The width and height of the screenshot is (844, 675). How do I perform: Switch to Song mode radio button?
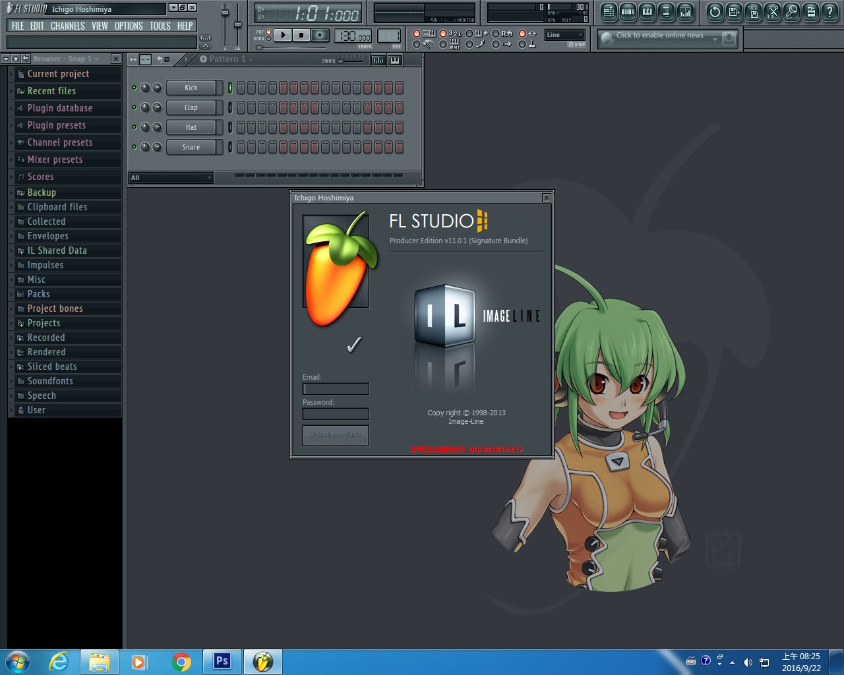click(x=268, y=39)
